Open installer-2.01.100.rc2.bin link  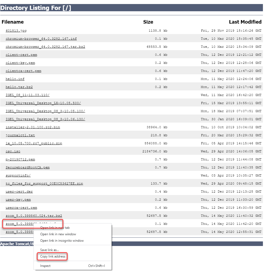tap(33, 127)
